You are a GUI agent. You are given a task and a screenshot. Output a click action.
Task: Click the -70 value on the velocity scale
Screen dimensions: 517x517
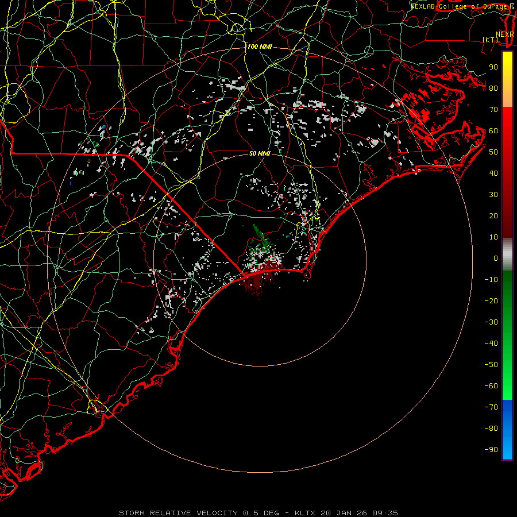[x=491, y=407]
